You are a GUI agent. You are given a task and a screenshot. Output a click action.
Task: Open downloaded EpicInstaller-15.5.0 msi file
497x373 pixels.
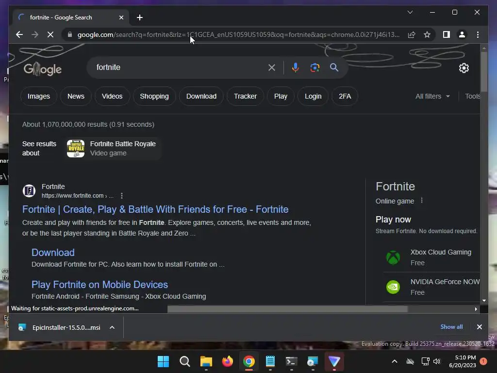pos(59,327)
